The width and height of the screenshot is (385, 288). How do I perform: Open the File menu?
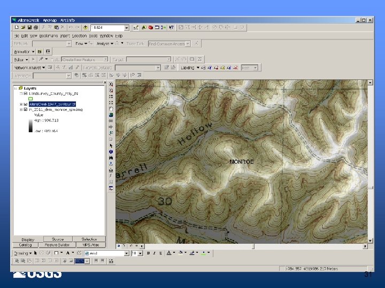pyautogui.click(x=17, y=36)
